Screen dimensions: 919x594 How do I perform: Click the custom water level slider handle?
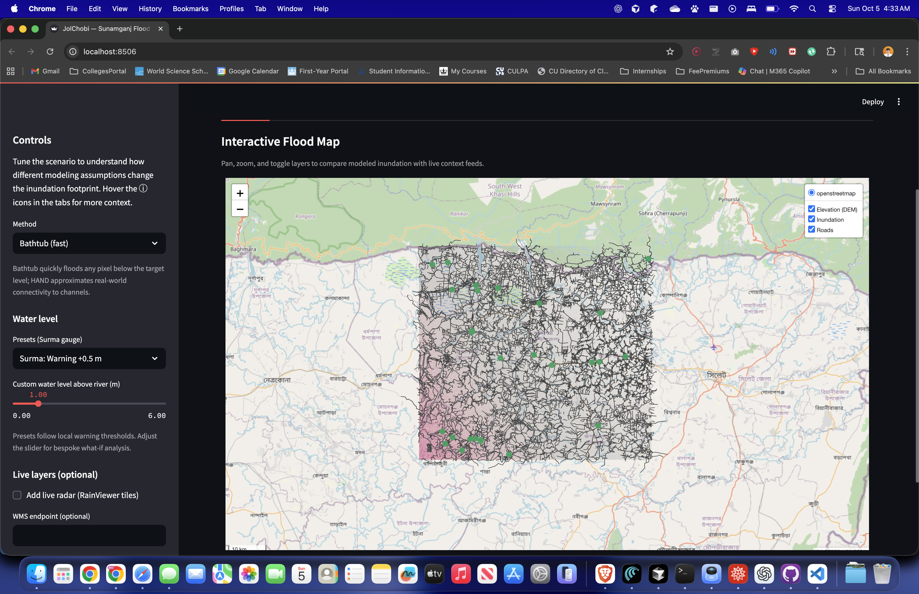coord(38,404)
